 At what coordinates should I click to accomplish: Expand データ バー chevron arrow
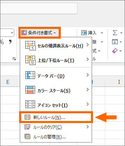pyautogui.click(x=87, y=75)
